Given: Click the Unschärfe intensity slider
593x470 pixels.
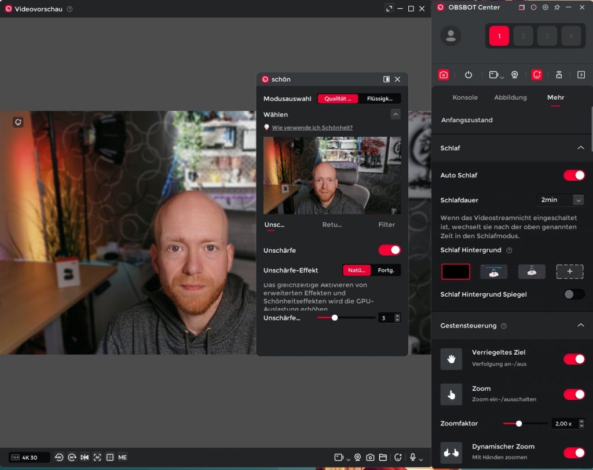Looking at the screenshot, I should [x=346, y=318].
